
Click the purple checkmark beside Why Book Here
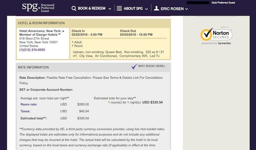tap(134, 67)
